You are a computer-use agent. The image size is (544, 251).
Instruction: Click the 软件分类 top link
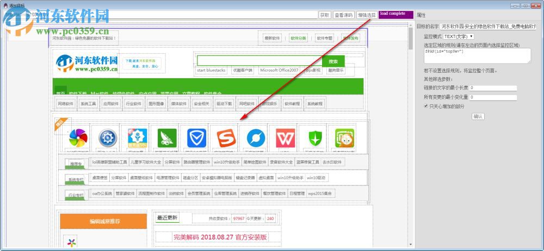point(298,39)
